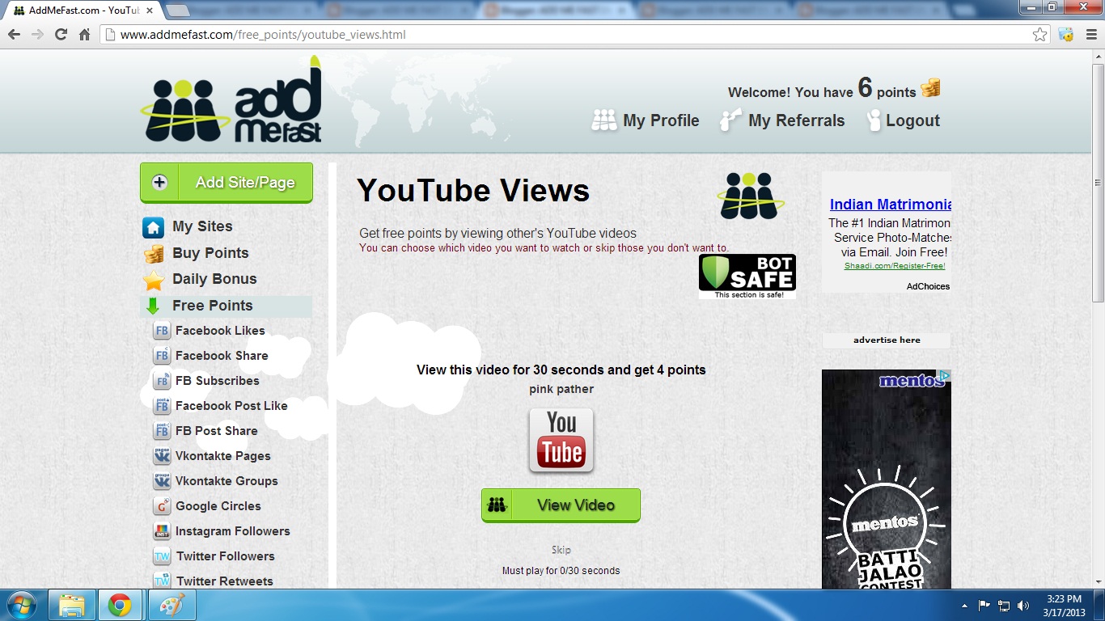Open Paint from the taskbar
This screenshot has height=621, width=1105.
[x=171, y=605]
